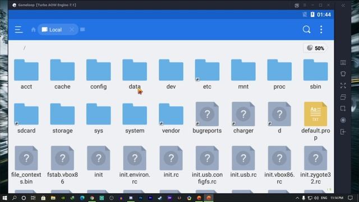This screenshot has height=202, width=359.
Task: Close the Local tab
Action: pyautogui.click(x=72, y=30)
